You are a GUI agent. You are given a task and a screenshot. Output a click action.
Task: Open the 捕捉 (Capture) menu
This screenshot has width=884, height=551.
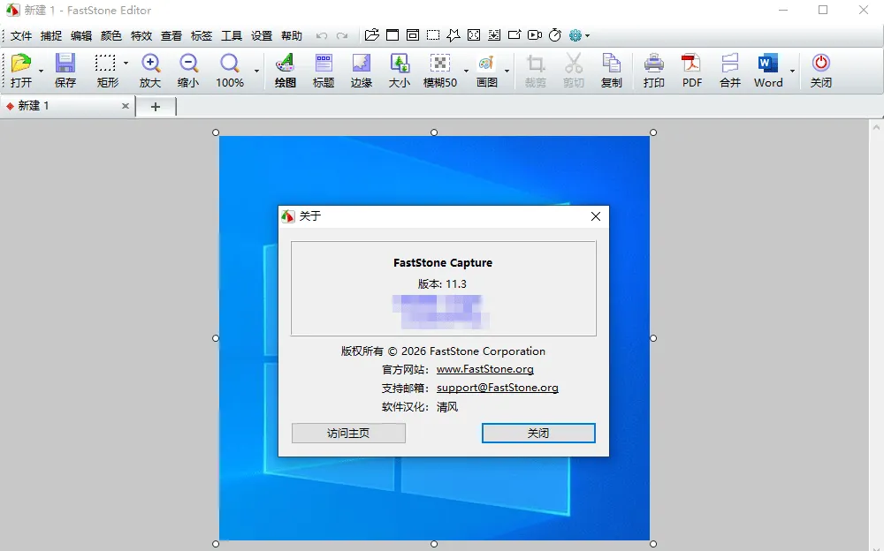(50, 36)
